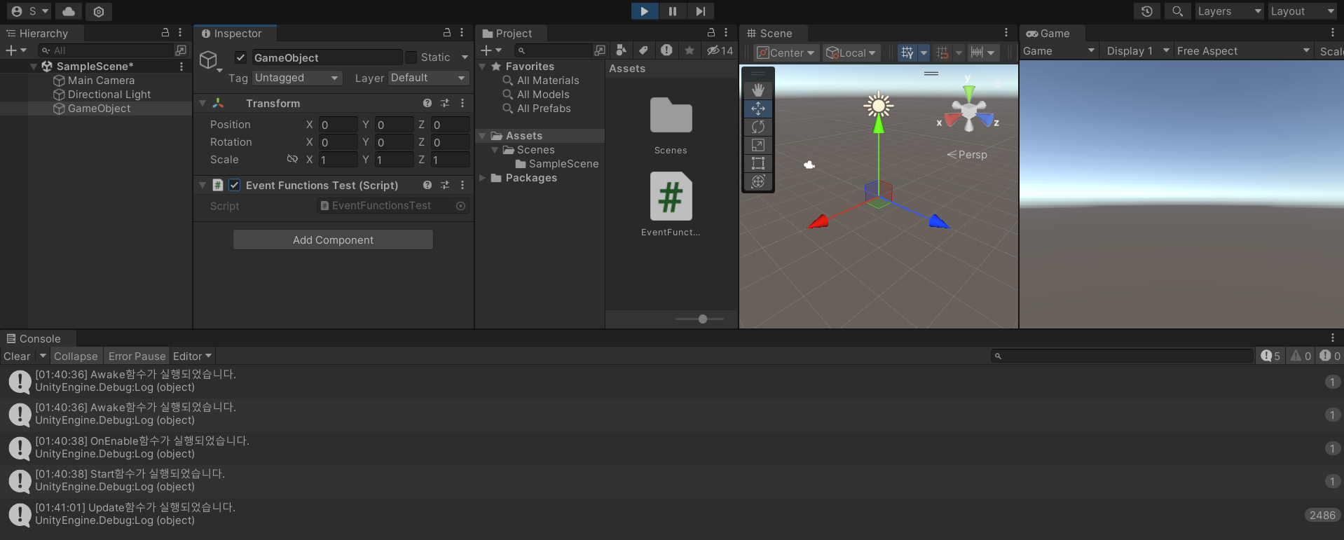
Task: Open the Display 1 dropdown in Game view
Action: point(1138,51)
